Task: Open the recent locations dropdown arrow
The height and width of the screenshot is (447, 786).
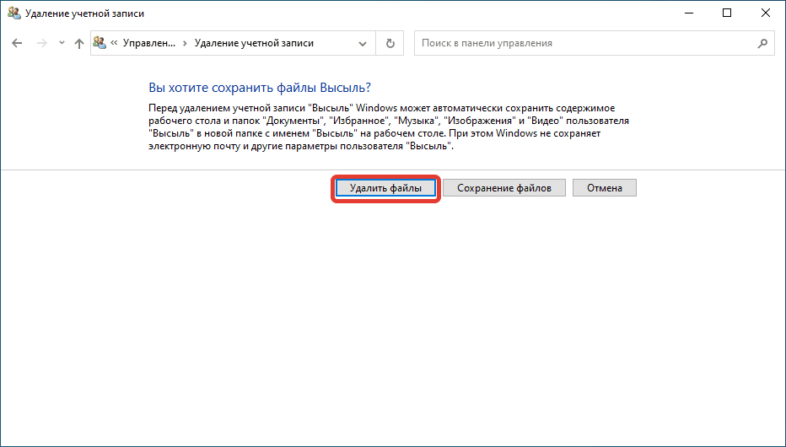Action: [62, 43]
